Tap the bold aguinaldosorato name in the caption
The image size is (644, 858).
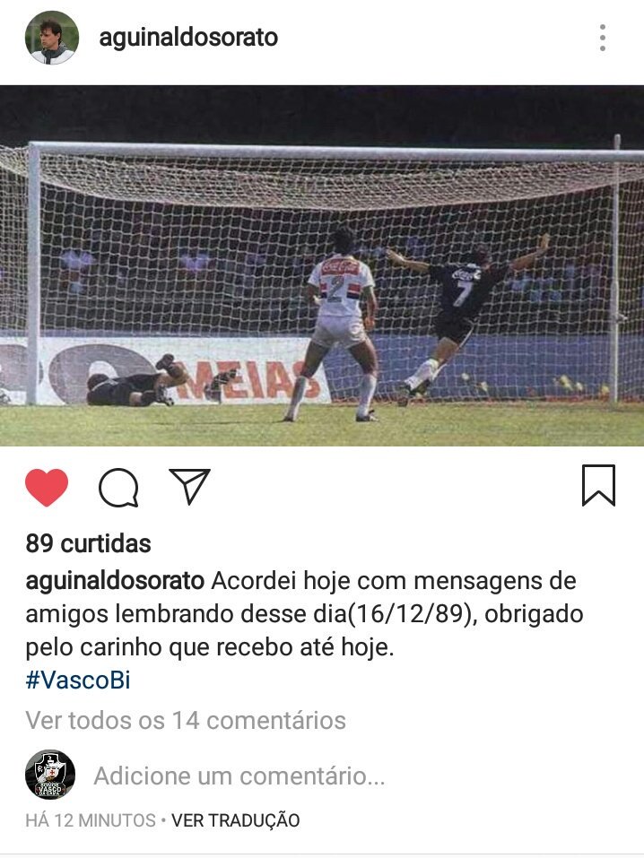[x=115, y=581]
